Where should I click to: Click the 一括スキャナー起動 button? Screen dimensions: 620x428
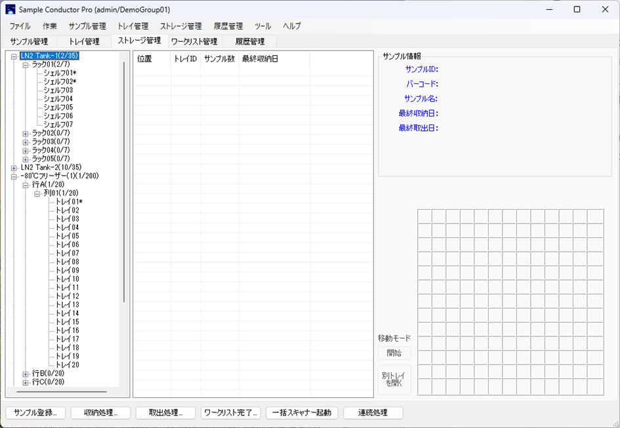302,413
